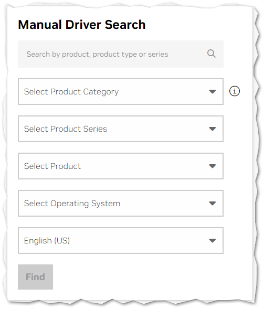The width and height of the screenshot is (264, 309).
Task: Click the "Select Product Series" label text
Action: [66, 129]
